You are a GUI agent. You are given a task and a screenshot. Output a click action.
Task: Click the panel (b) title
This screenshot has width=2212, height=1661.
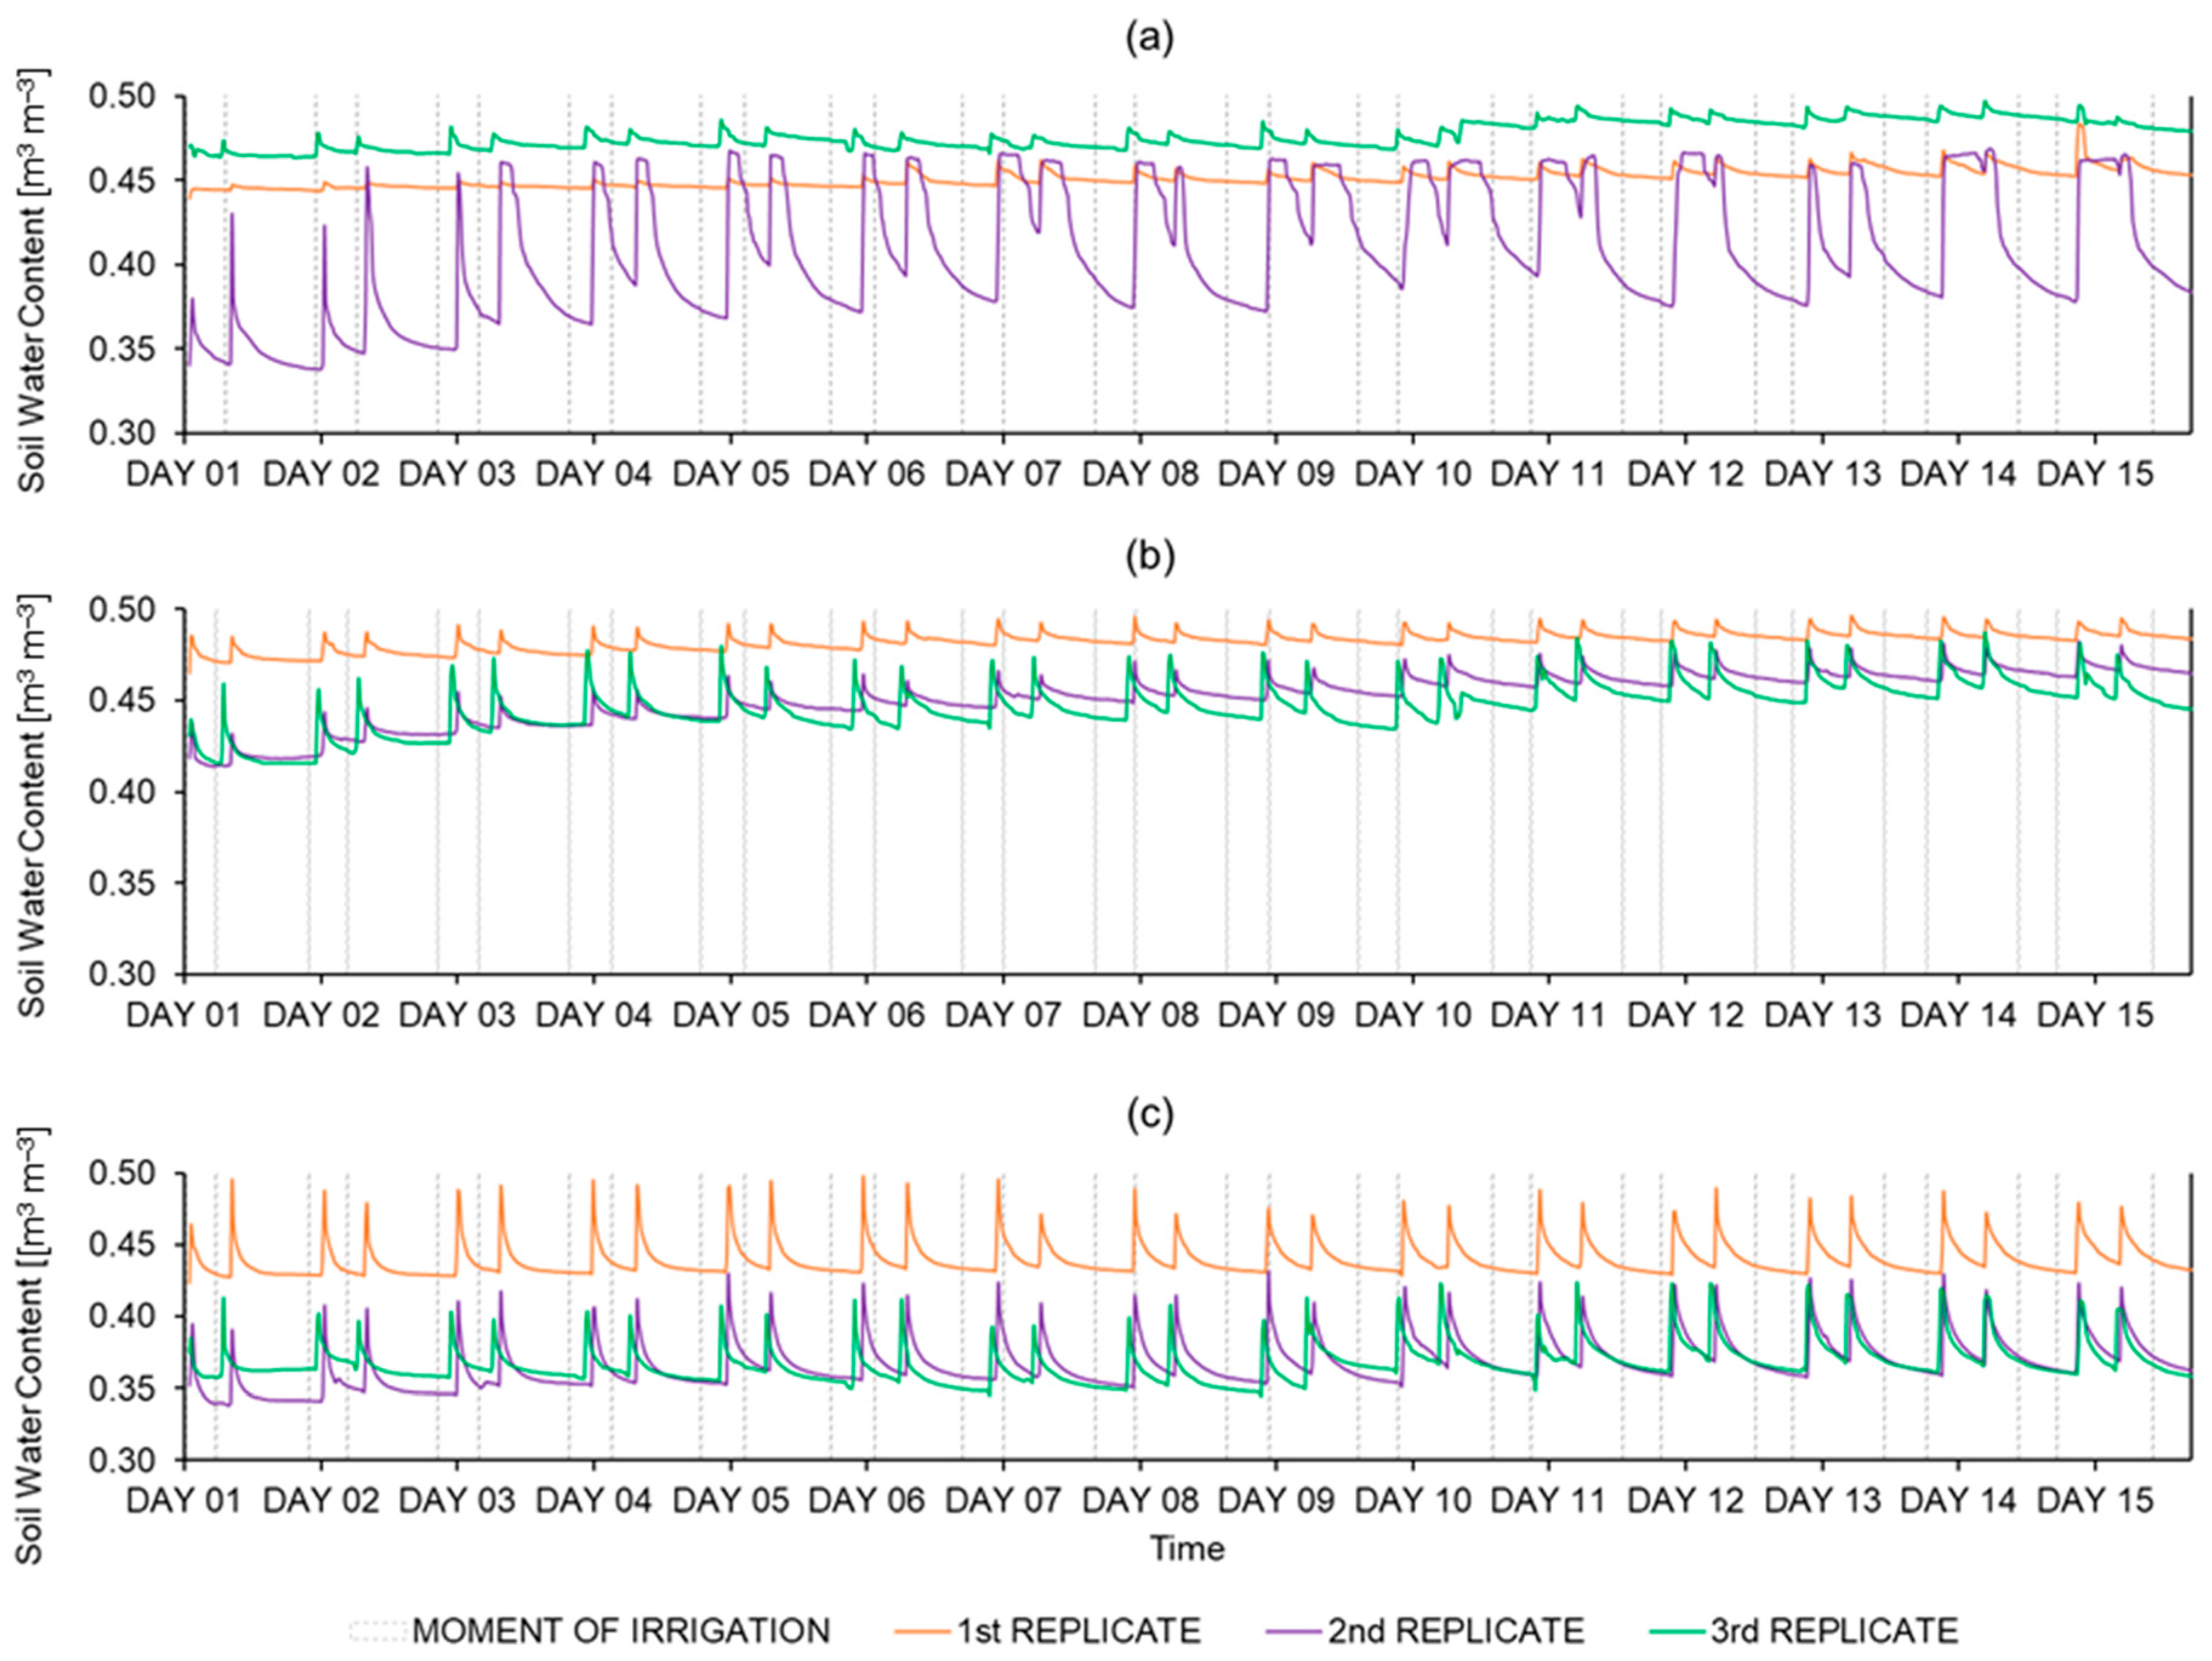1149,557
